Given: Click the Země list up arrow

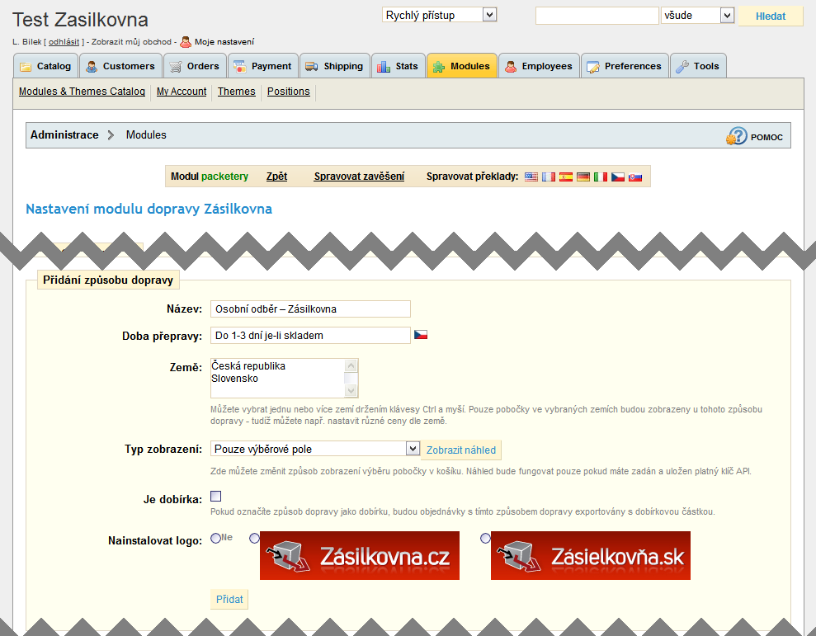Looking at the screenshot, I should pos(351,366).
